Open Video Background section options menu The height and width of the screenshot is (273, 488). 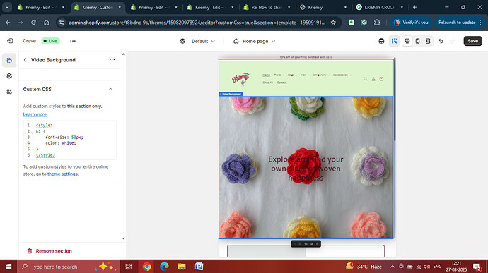pos(112,60)
